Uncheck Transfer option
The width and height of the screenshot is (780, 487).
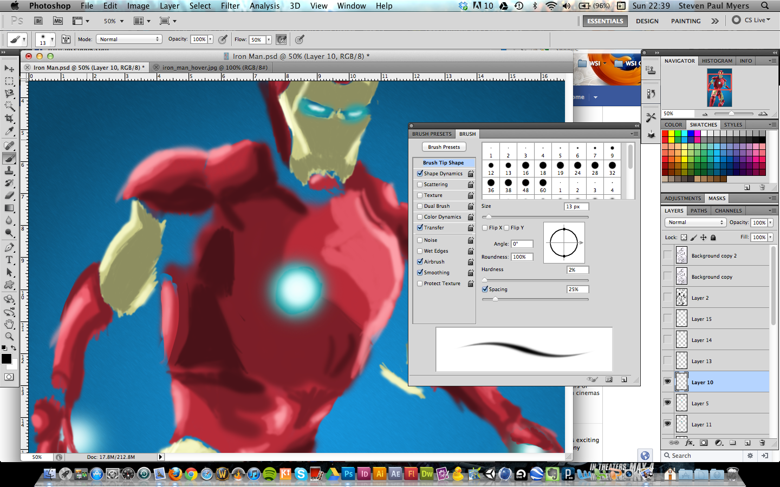[x=420, y=228]
